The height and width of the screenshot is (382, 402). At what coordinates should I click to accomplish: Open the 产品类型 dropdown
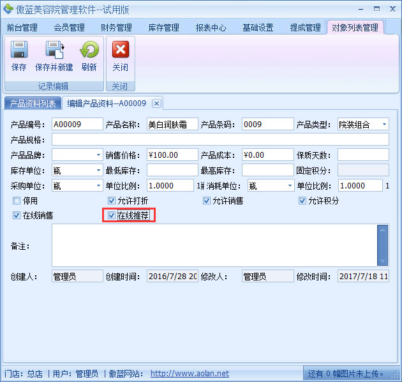(x=384, y=125)
